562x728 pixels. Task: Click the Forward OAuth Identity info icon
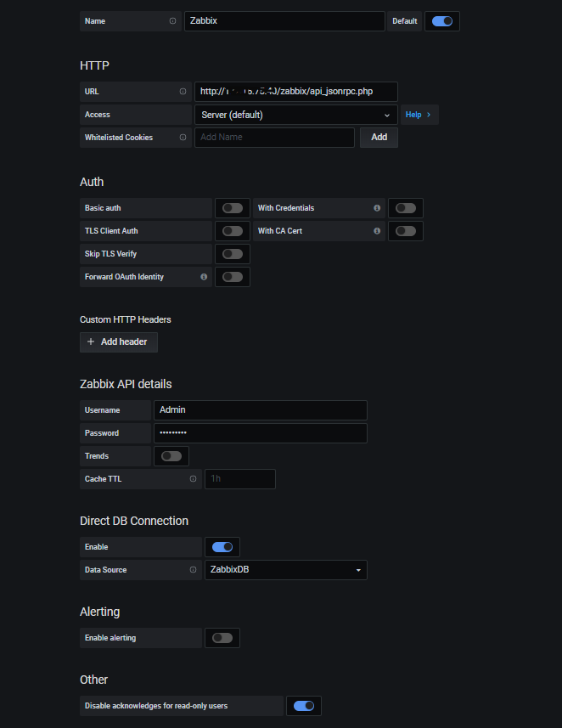point(202,276)
